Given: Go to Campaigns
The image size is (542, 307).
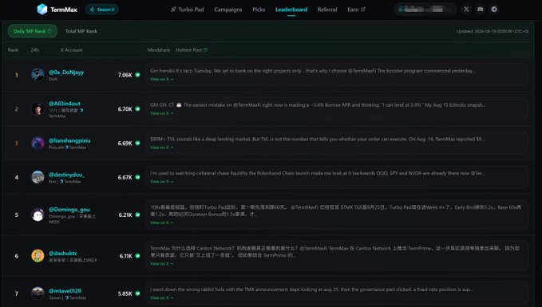Looking at the screenshot, I should [x=228, y=10].
